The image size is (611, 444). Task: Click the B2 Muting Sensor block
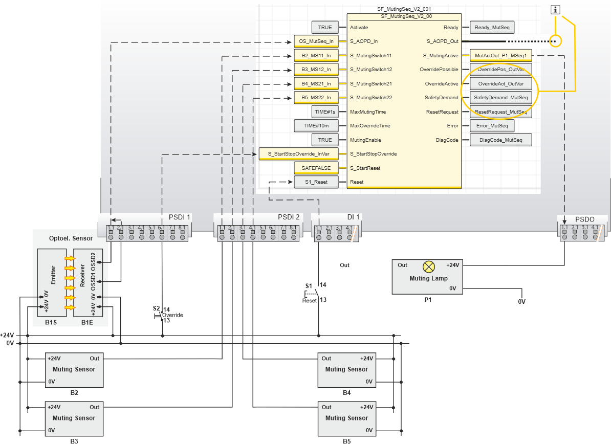pyautogui.click(x=74, y=369)
